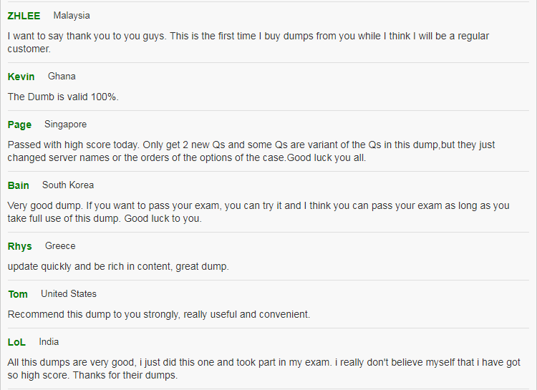Select the India country label
This screenshot has height=390, width=537.
tap(49, 342)
